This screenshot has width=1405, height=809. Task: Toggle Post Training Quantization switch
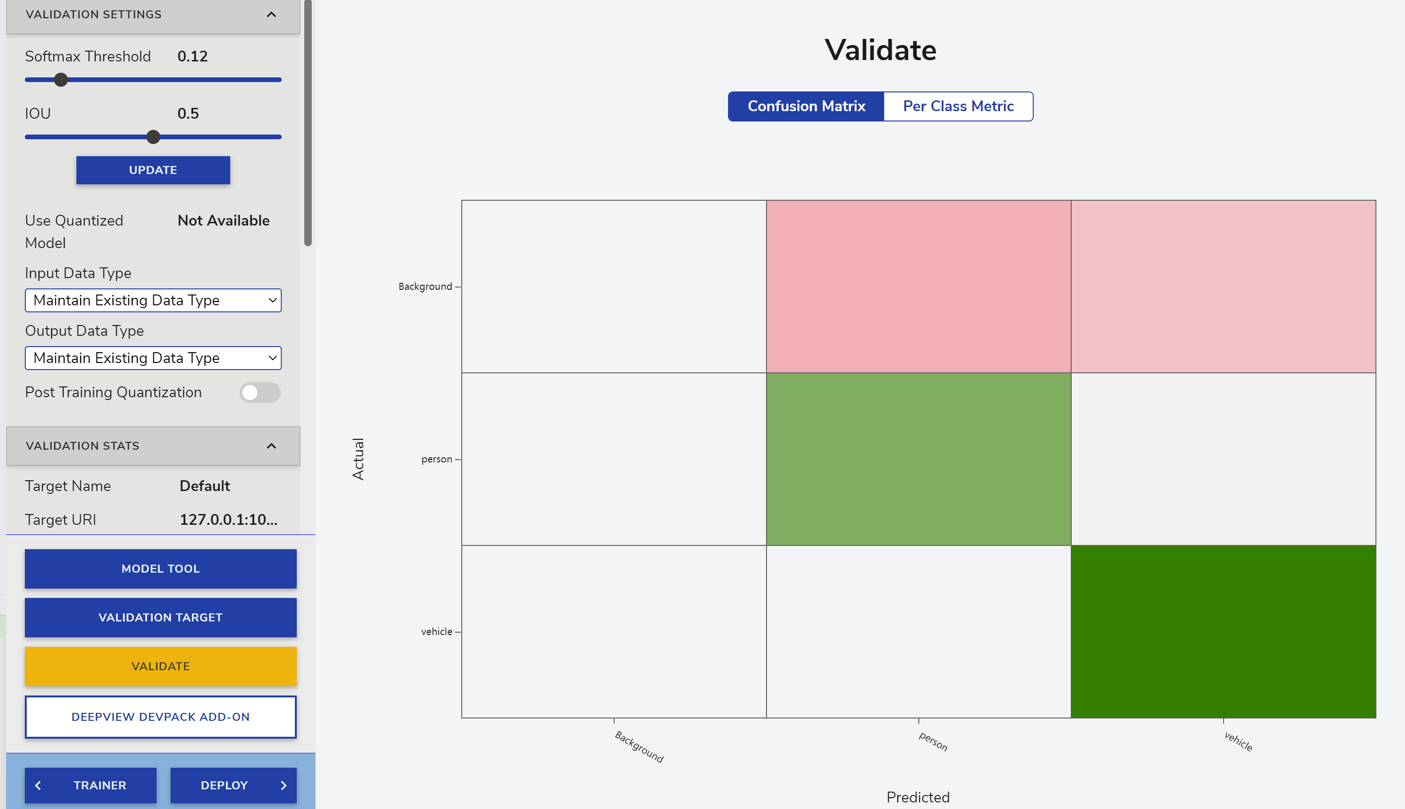click(x=260, y=393)
